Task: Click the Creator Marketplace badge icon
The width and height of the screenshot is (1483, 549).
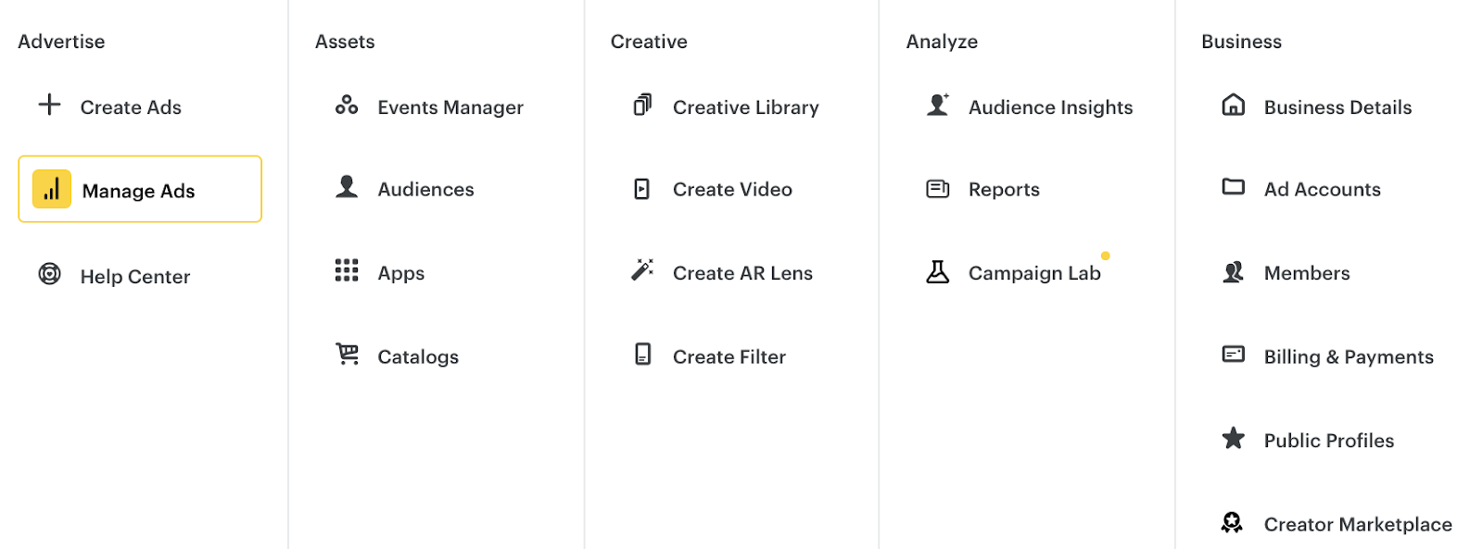Action: click(1232, 523)
